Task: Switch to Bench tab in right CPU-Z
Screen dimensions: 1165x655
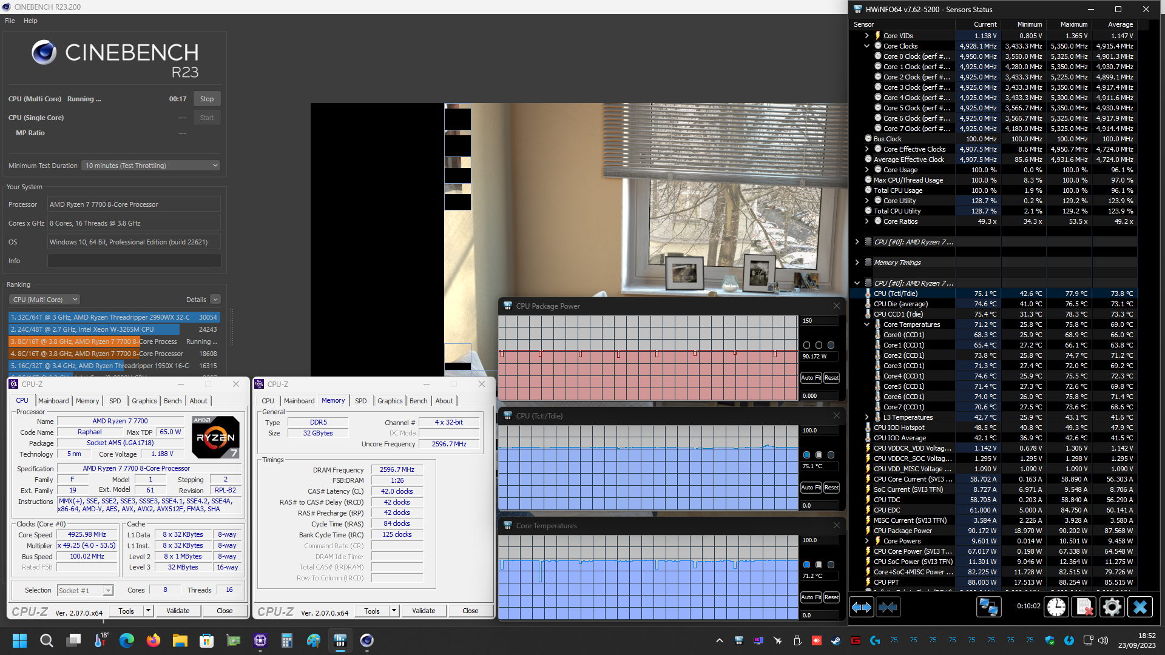Action: point(418,401)
